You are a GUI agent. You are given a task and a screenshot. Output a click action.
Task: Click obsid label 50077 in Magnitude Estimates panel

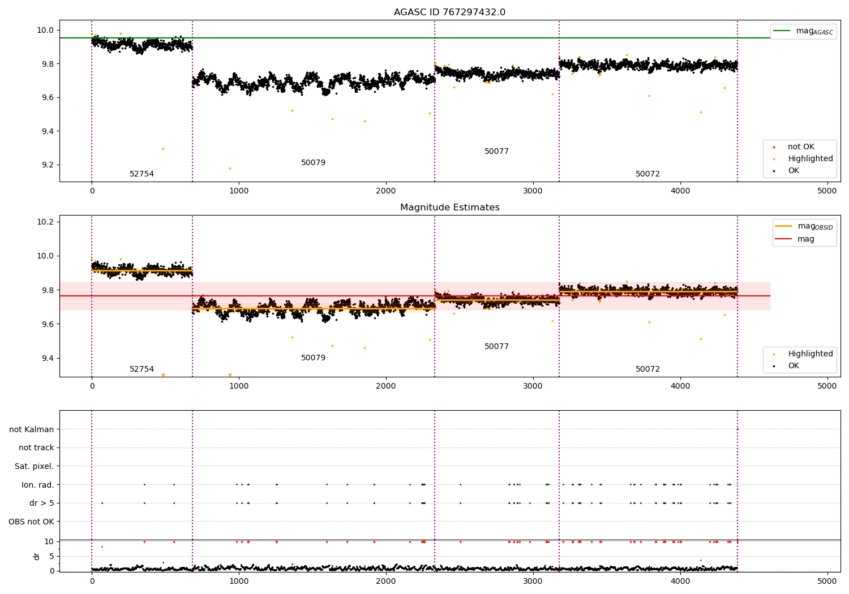point(496,347)
